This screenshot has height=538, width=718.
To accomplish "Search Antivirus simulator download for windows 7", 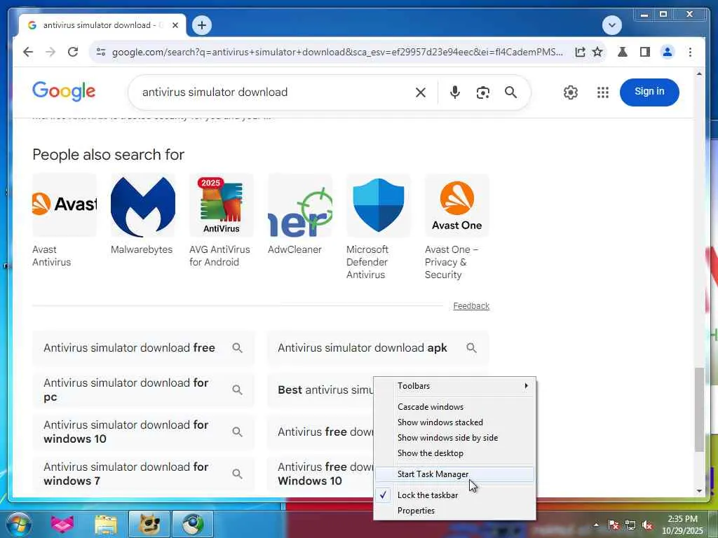I will [143, 474].
